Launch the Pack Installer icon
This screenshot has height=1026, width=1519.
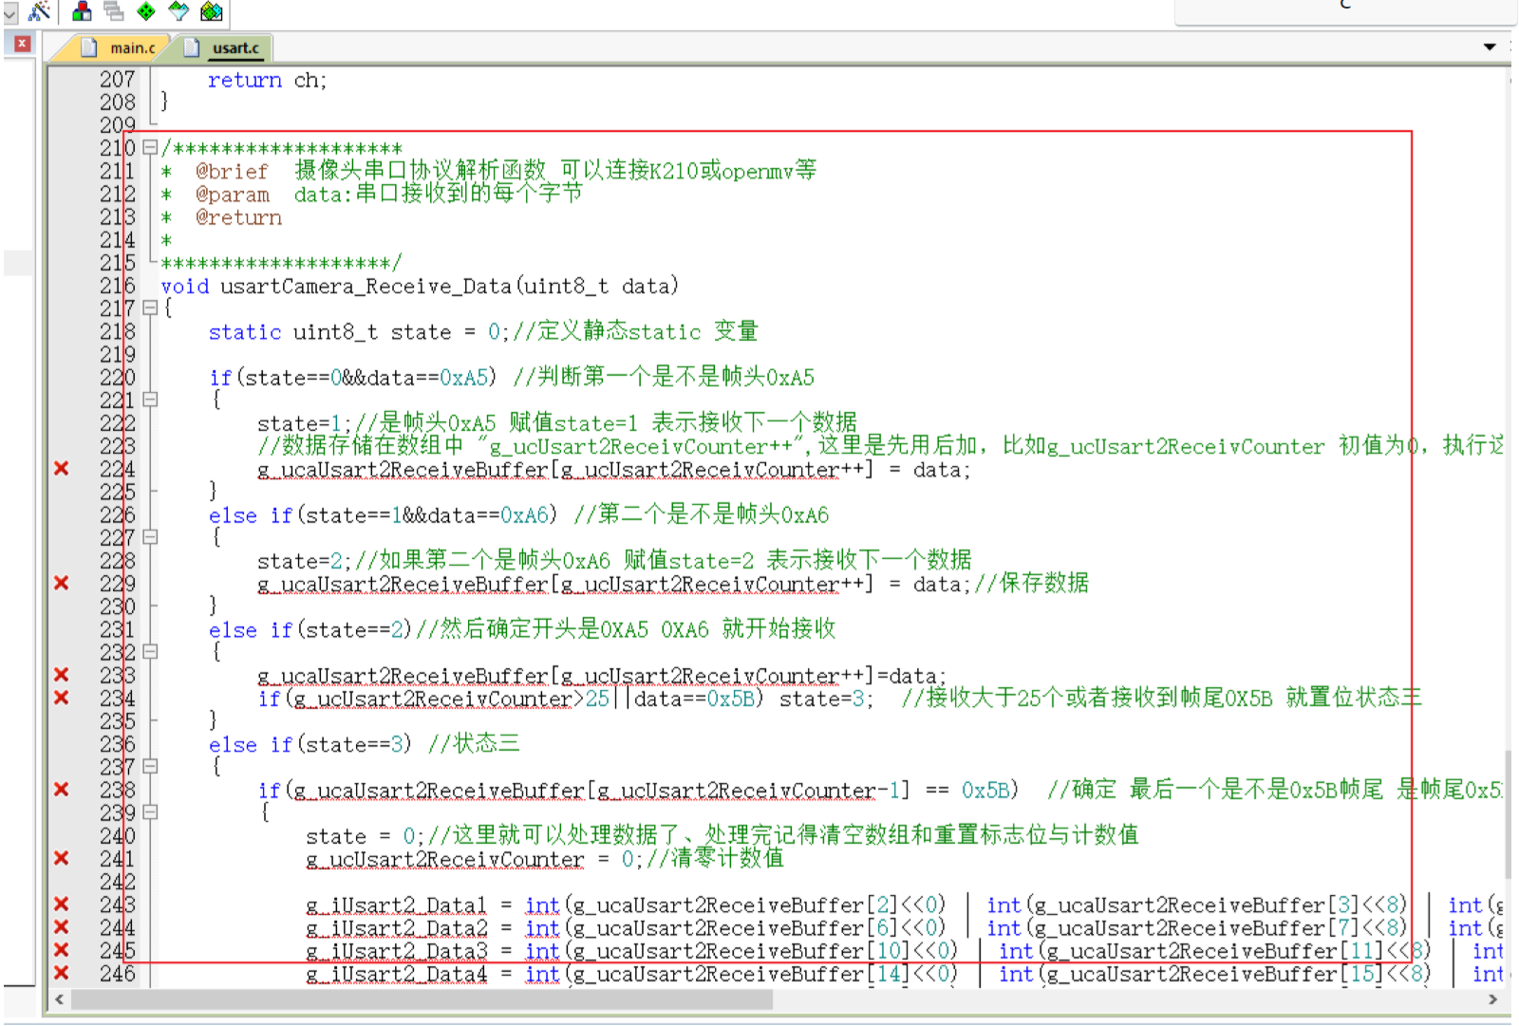pos(211,11)
